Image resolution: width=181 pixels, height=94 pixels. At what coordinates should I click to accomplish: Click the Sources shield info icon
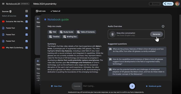click(x=10, y=11)
